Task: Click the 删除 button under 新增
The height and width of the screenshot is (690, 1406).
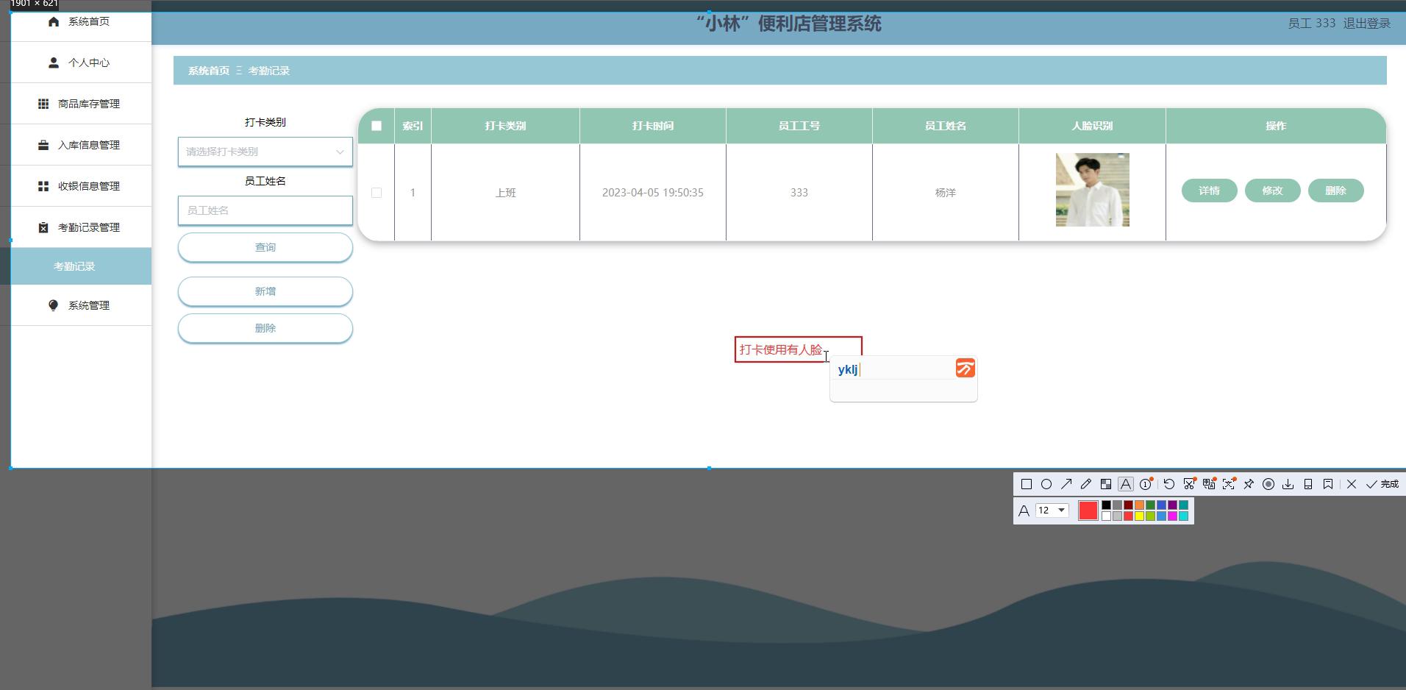Action: [265, 328]
